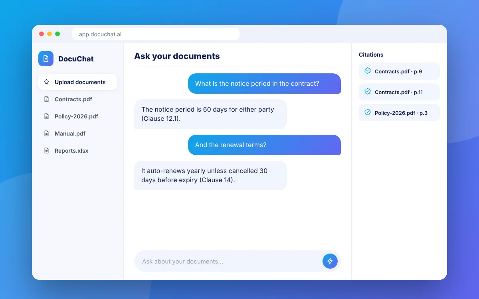This screenshot has width=479, height=299.
Task: Click the auto-renews yearly answer bubble
Action: (x=210, y=175)
